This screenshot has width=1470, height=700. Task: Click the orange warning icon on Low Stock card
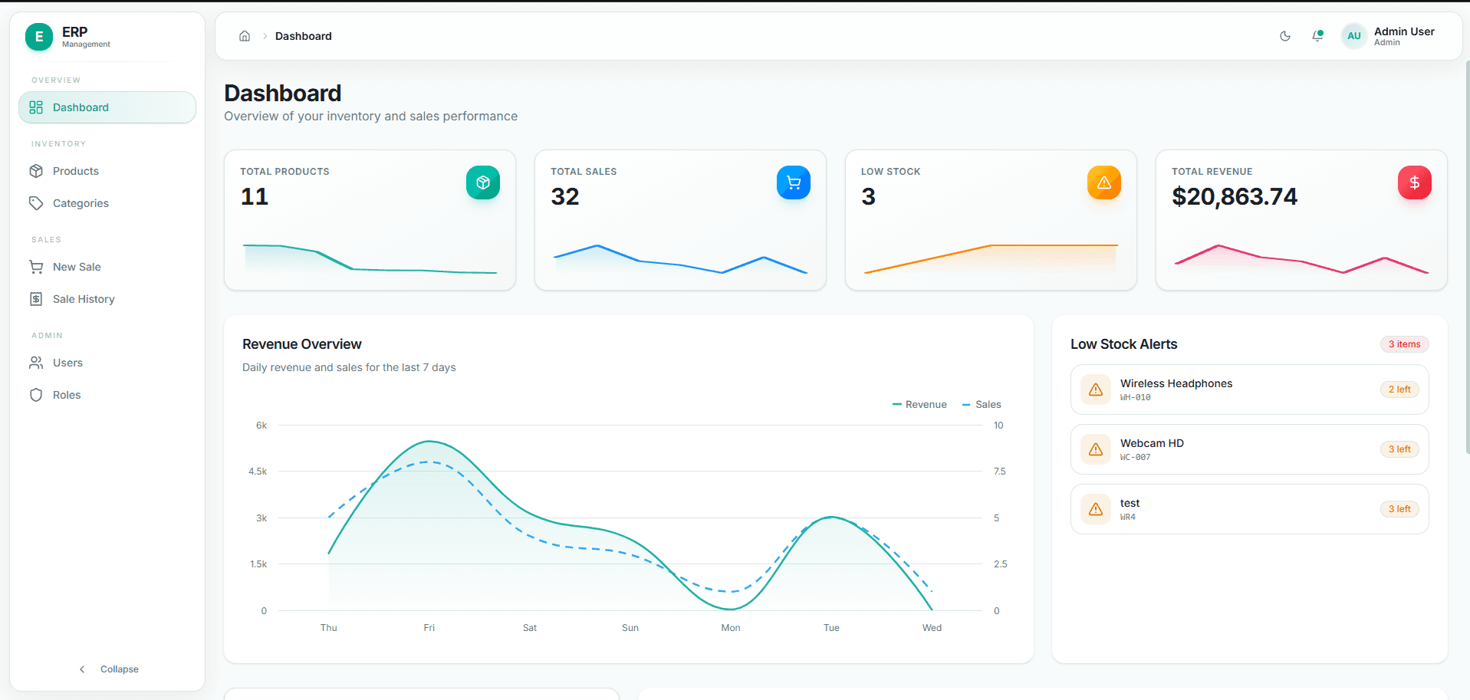[x=1104, y=182]
